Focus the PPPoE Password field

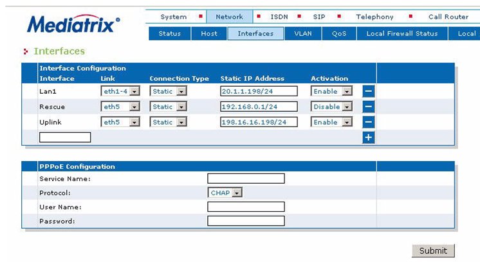pos(246,221)
